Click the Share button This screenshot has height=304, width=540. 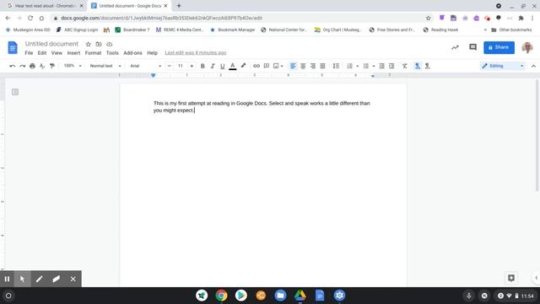[499, 47]
